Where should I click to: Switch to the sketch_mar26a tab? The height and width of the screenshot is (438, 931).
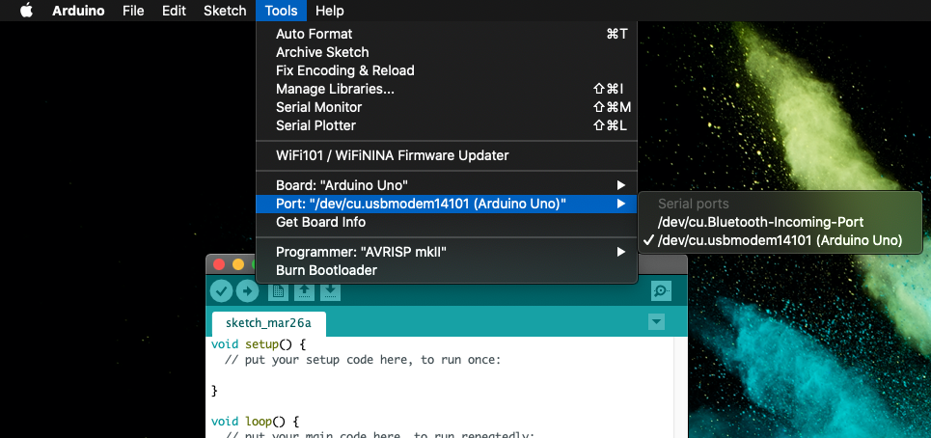[x=269, y=322]
